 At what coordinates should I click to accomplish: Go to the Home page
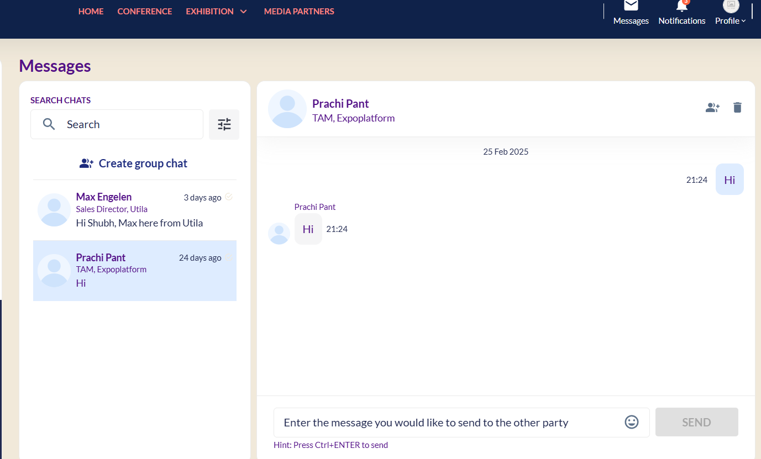point(91,12)
